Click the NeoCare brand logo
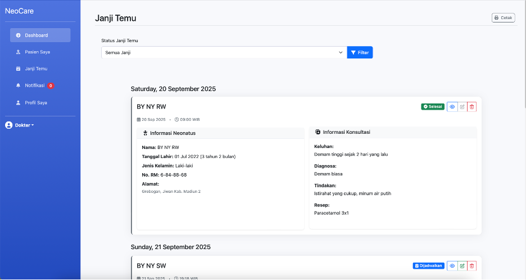Image resolution: width=526 pixels, height=280 pixels. click(20, 11)
